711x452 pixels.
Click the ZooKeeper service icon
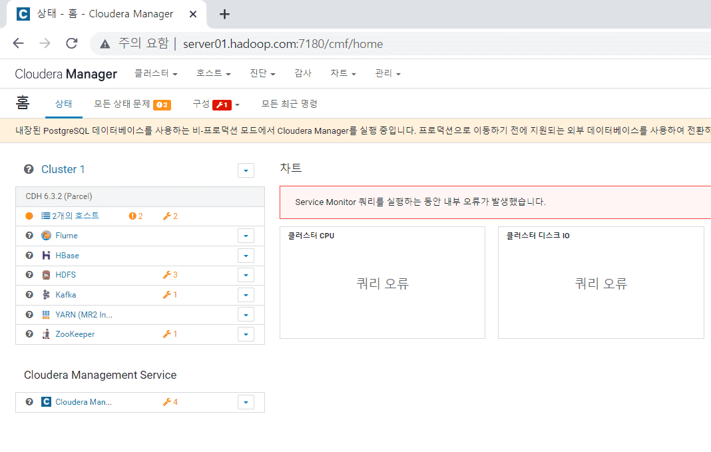tap(46, 334)
